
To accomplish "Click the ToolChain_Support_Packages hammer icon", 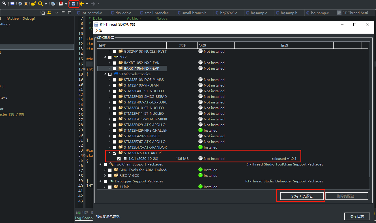I will point(111,164).
